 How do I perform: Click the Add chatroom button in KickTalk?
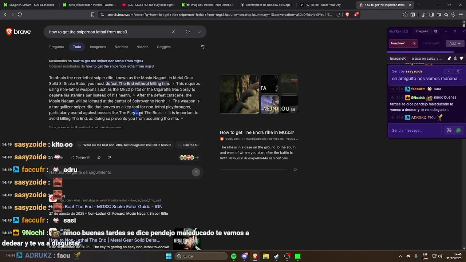click(x=455, y=43)
